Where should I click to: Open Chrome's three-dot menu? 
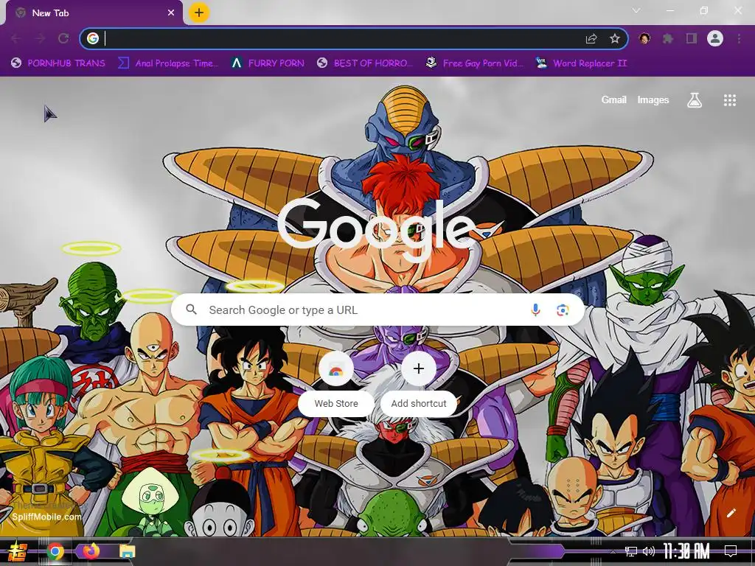739,38
